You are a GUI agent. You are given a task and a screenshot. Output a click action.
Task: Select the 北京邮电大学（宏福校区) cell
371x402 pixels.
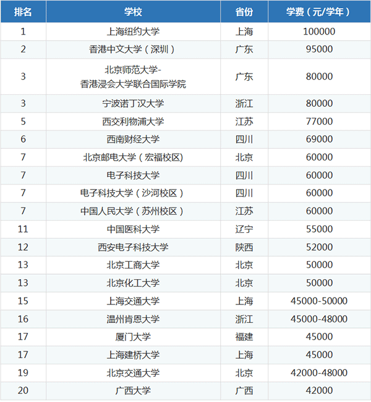click(133, 157)
